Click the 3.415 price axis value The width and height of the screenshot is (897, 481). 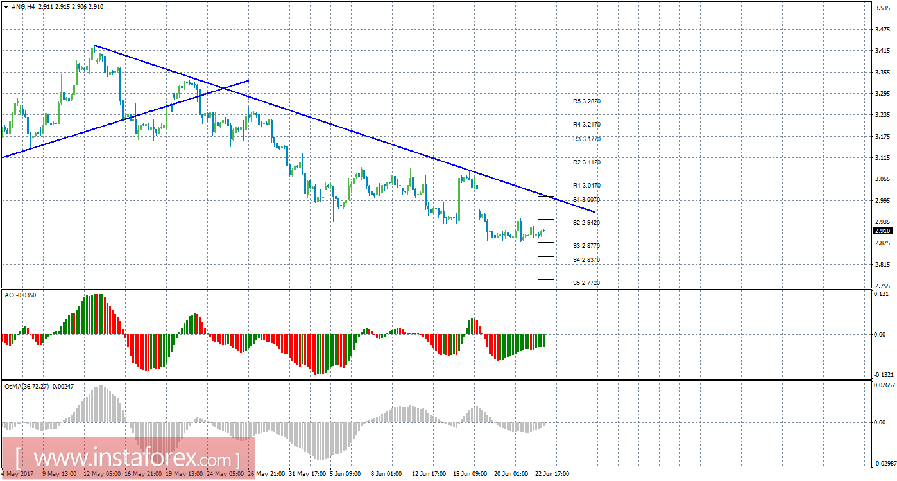tap(882, 50)
